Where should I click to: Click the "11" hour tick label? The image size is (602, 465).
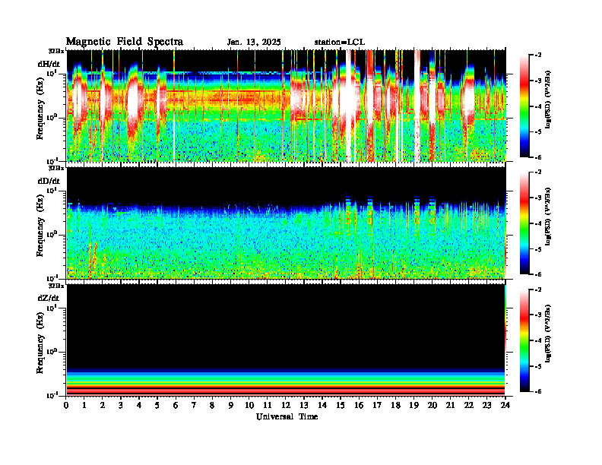point(268,406)
